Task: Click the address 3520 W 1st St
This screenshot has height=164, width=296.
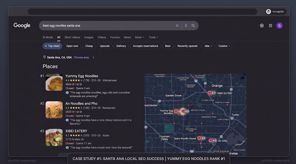Action: (x=74, y=112)
